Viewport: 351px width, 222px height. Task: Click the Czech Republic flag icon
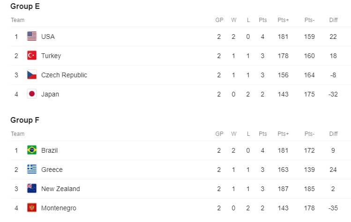point(32,75)
